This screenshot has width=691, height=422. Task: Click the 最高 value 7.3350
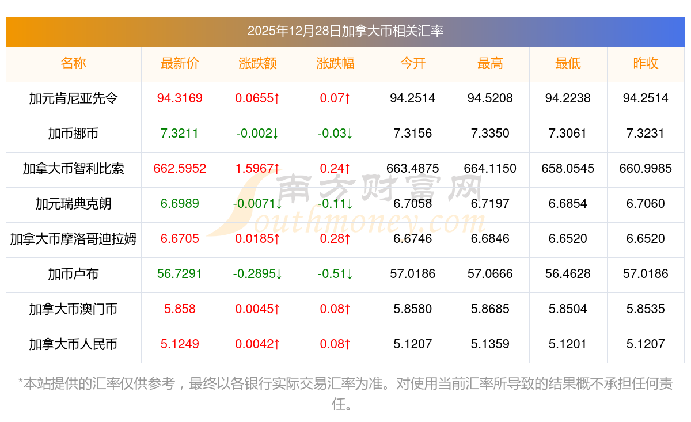tap(490, 134)
